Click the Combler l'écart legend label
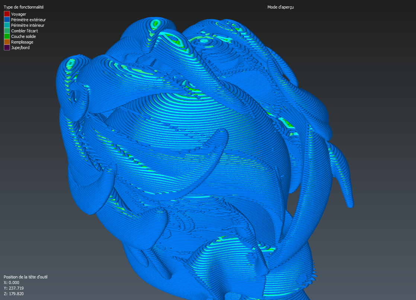416x300 pixels. (x=25, y=31)
